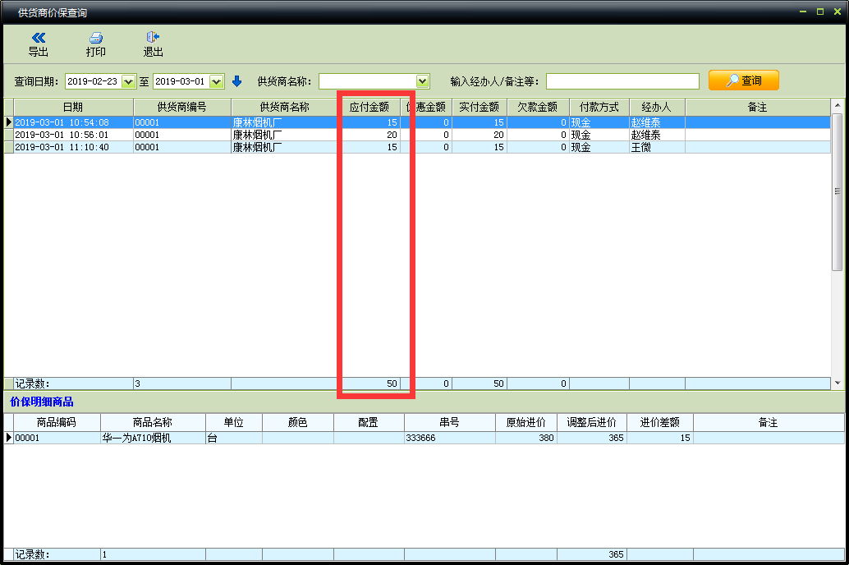Click the blue down-arrow date shortcut icon
The image size is (849, 565).
click(x=236, y=81)
